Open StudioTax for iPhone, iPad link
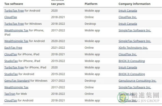This screenshot has width=162, height=106. click(x=11, y=61)
